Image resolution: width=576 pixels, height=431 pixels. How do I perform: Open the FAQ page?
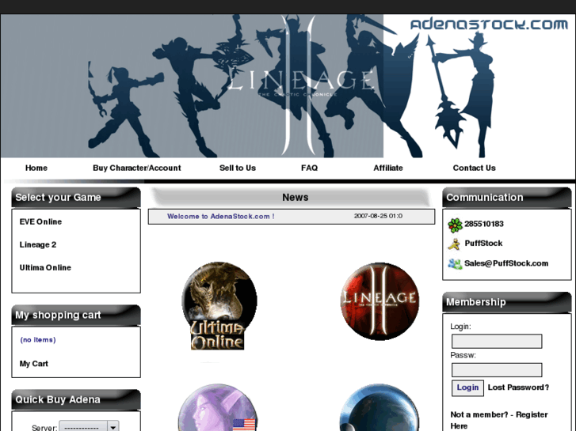click(x=309, y=168)
